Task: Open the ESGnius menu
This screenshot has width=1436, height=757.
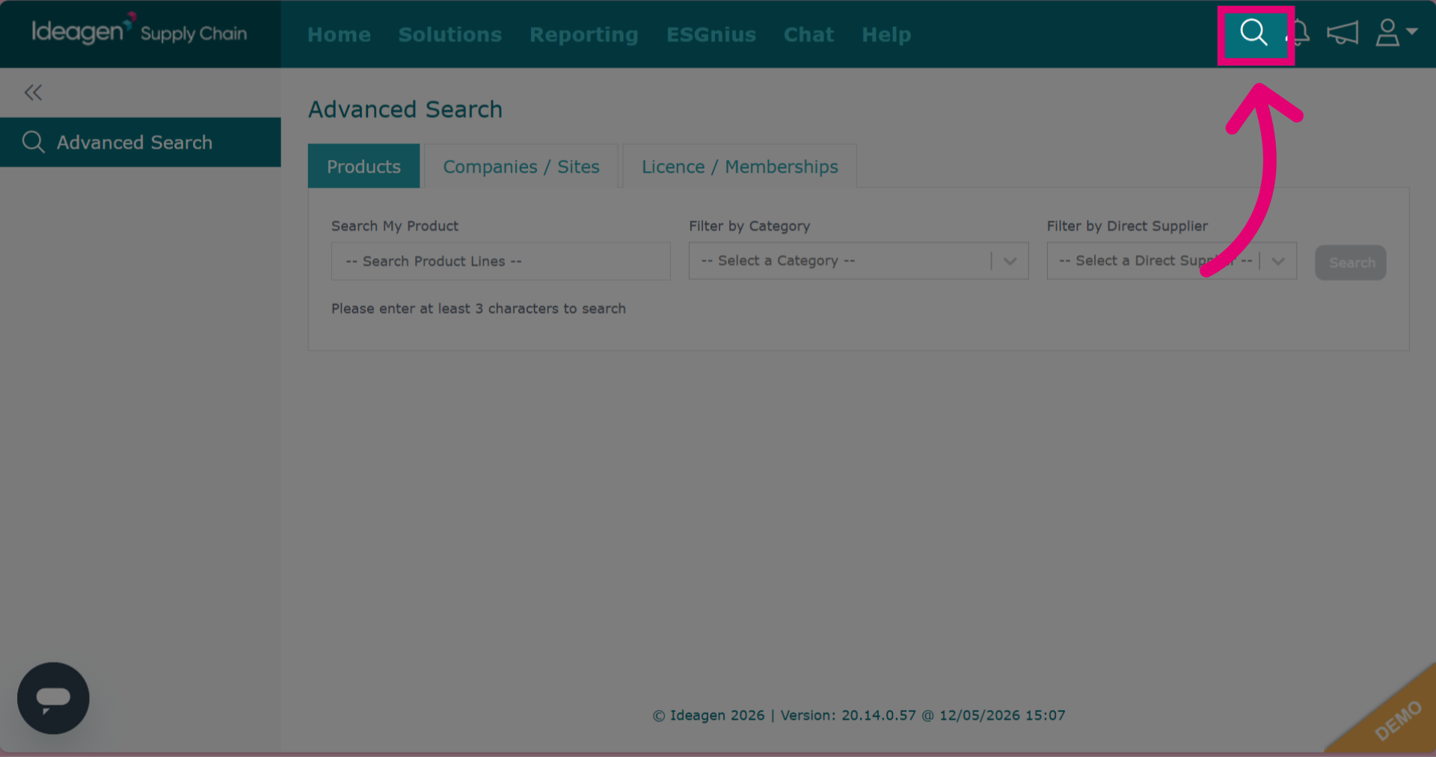Action: (711, 34)
